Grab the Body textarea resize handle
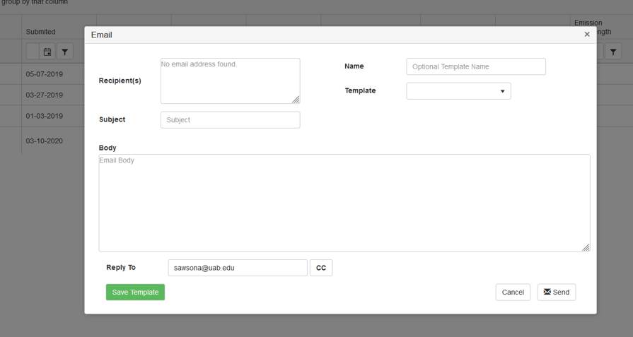 586,247
